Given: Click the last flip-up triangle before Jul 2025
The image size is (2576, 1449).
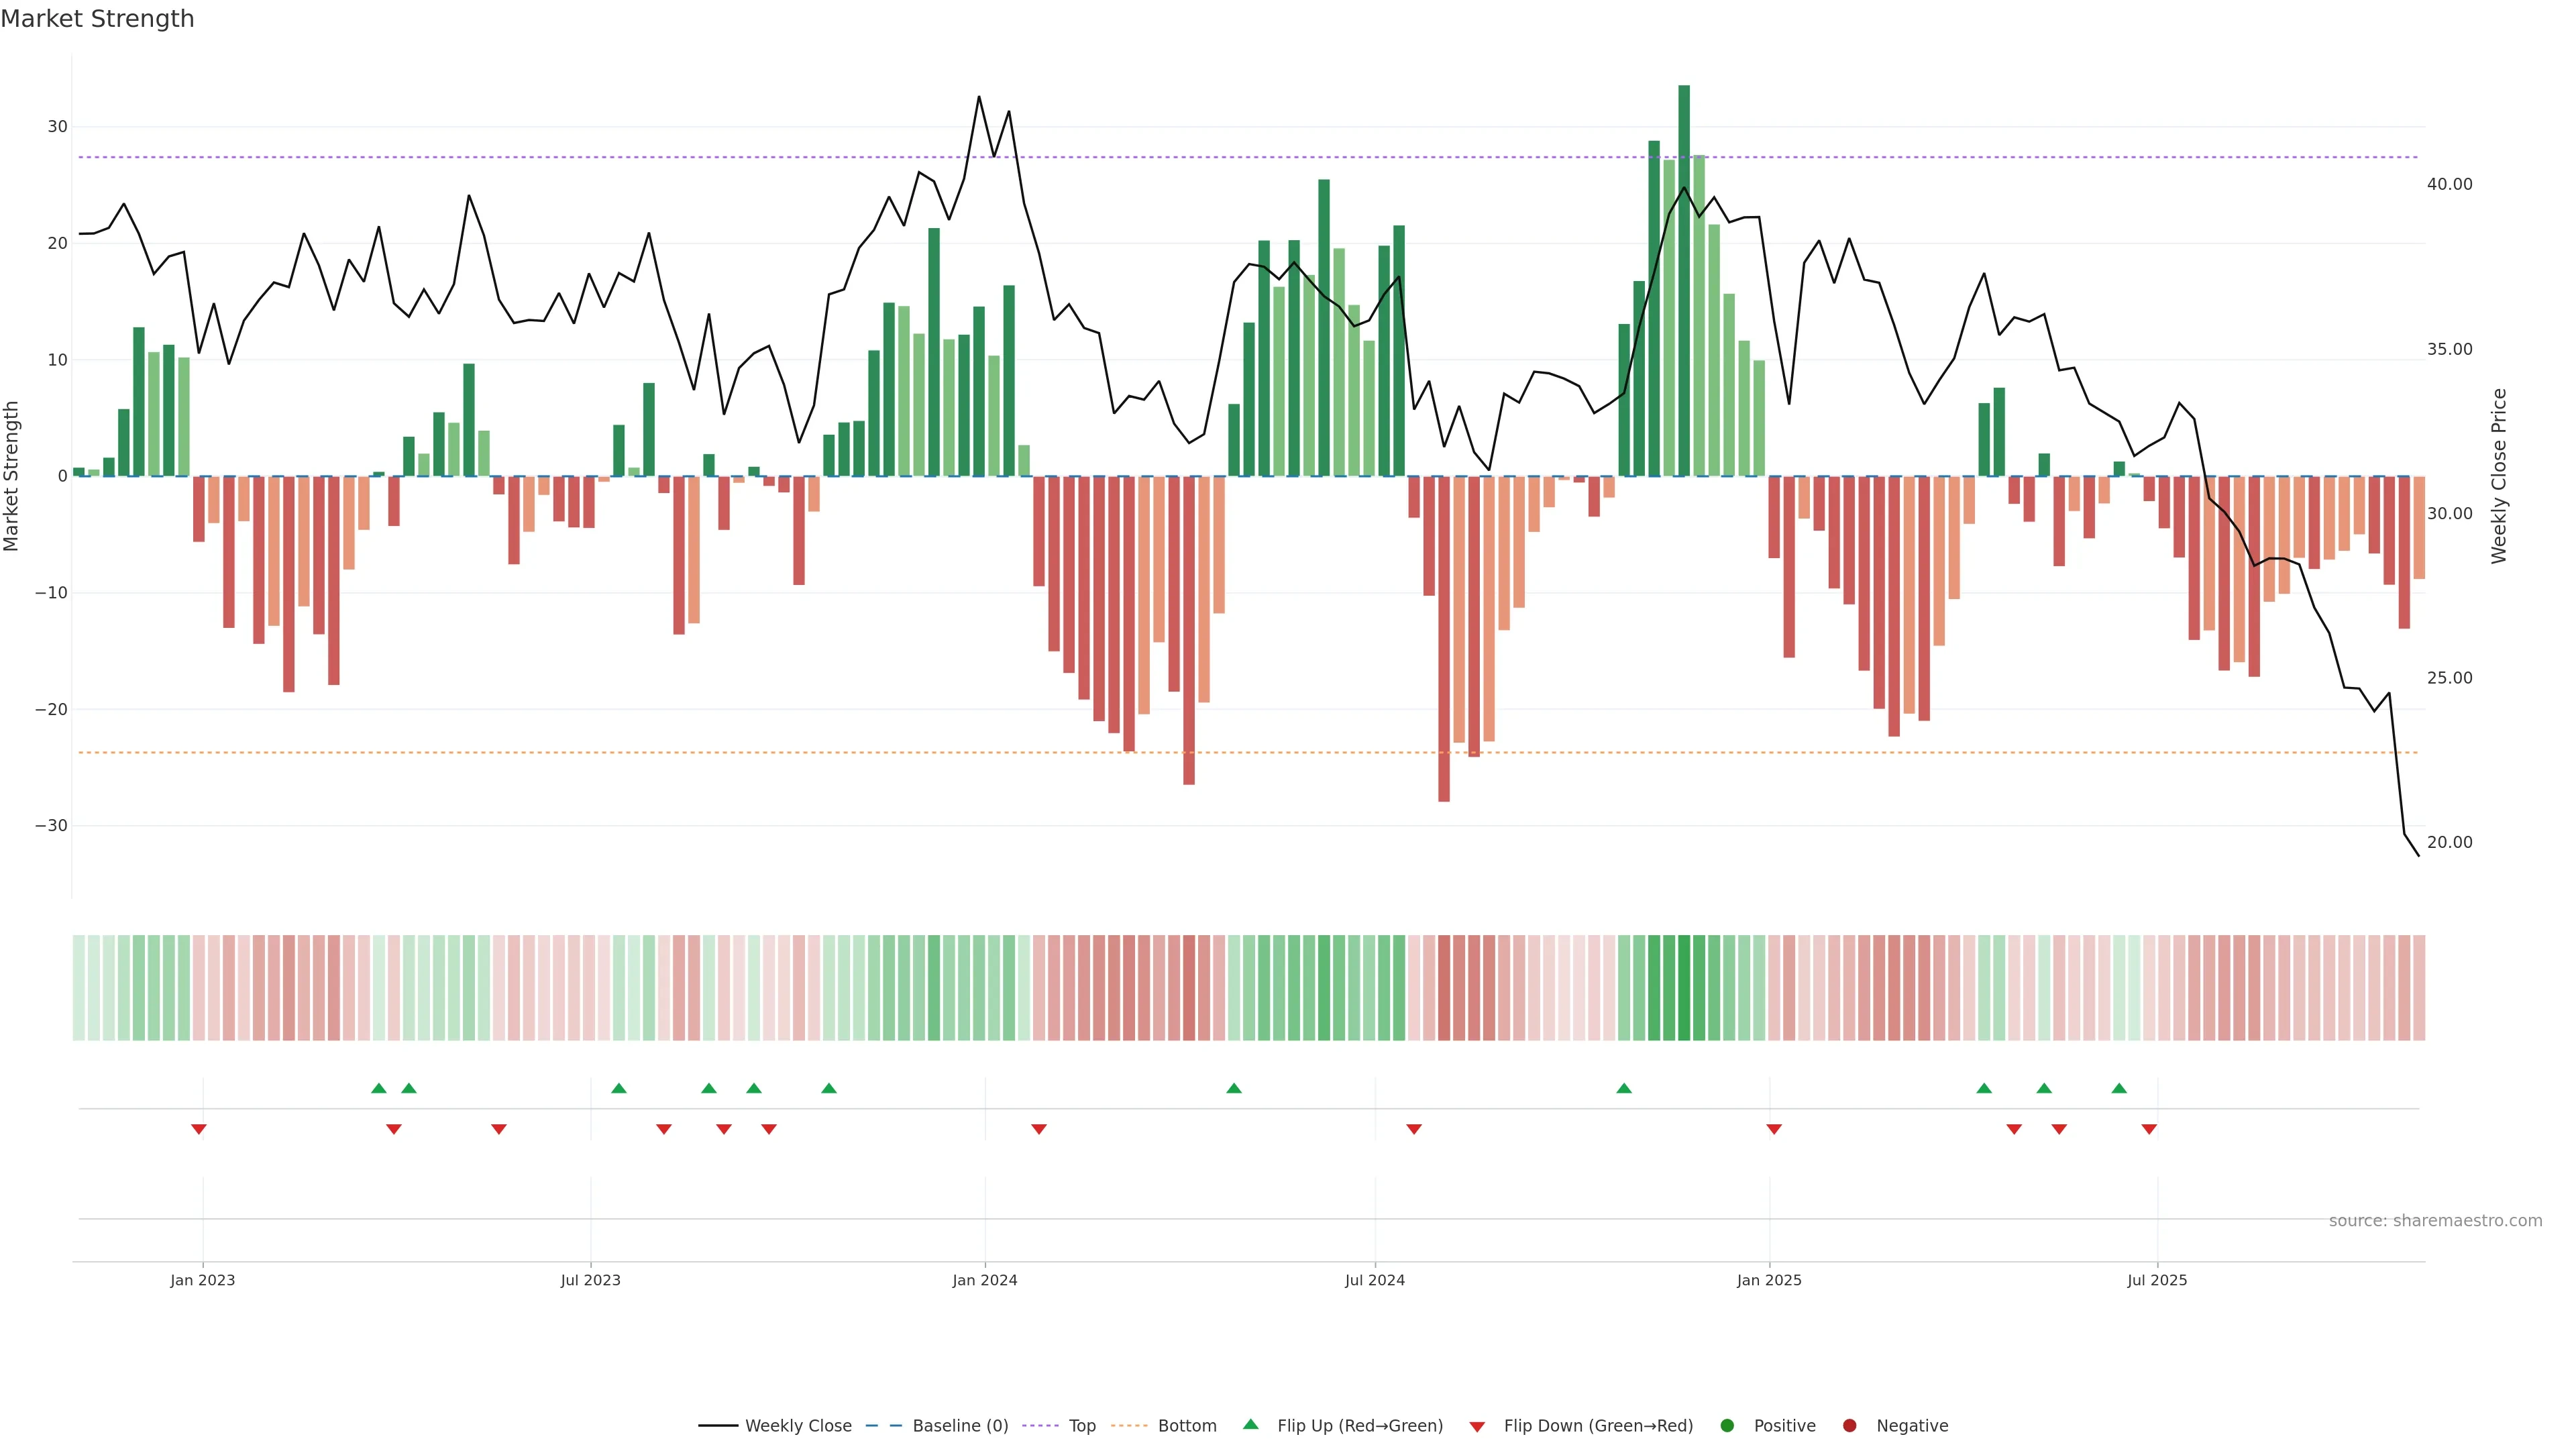Looking at the screenshot, I should 2119,1088.
